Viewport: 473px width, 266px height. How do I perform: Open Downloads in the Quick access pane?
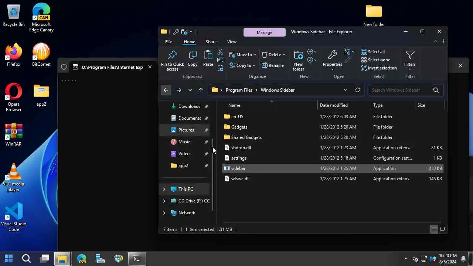click(184, 106)
